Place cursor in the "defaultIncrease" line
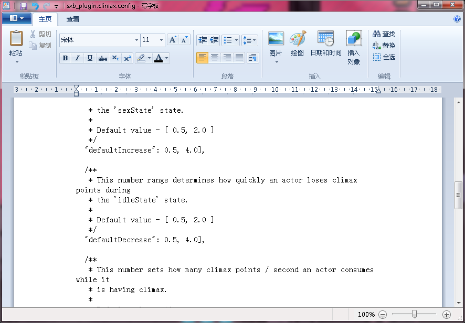Viewport: 465px width, 323px height. pyautogui.click(x=145, y=150)
